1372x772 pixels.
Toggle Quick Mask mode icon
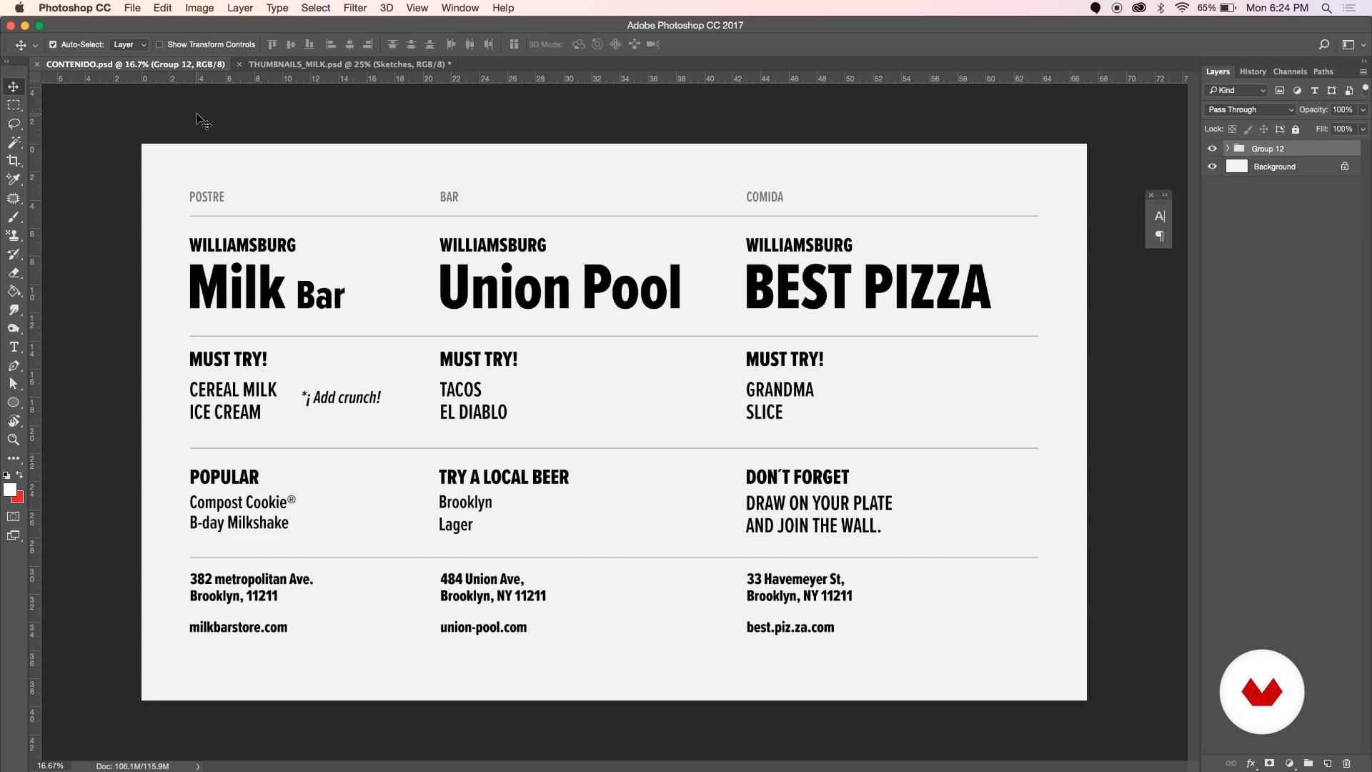(14, 516)
